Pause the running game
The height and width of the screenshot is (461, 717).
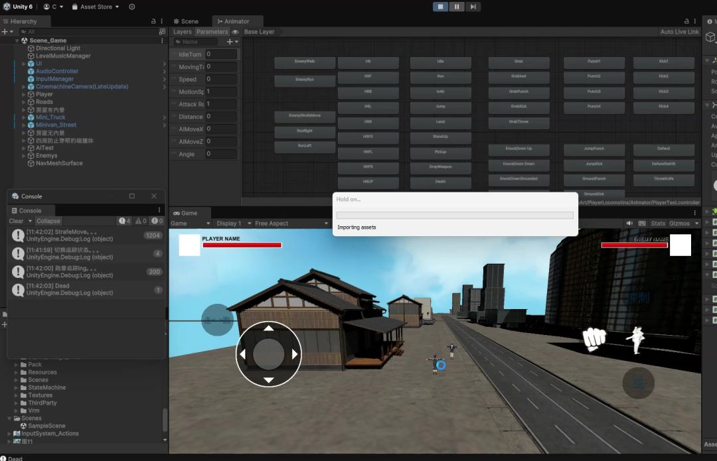coord(457,7)
